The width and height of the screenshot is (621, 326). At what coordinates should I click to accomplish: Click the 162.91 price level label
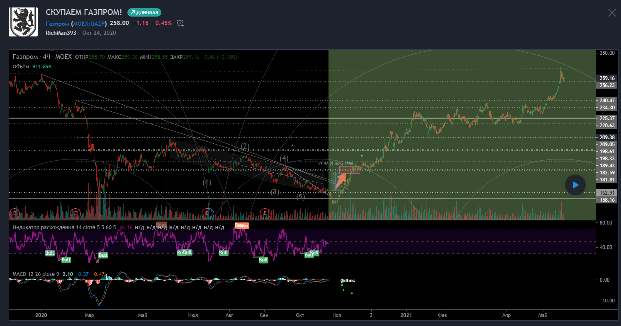(607, 193)
